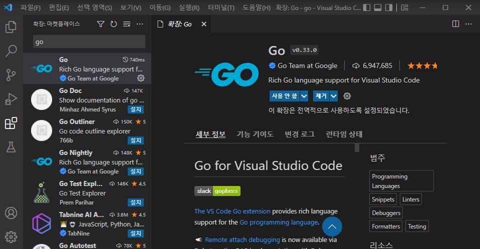Viewport: 480px width, 249px height.
Task: Open customize layout icon
Action: tap(405, 7)
